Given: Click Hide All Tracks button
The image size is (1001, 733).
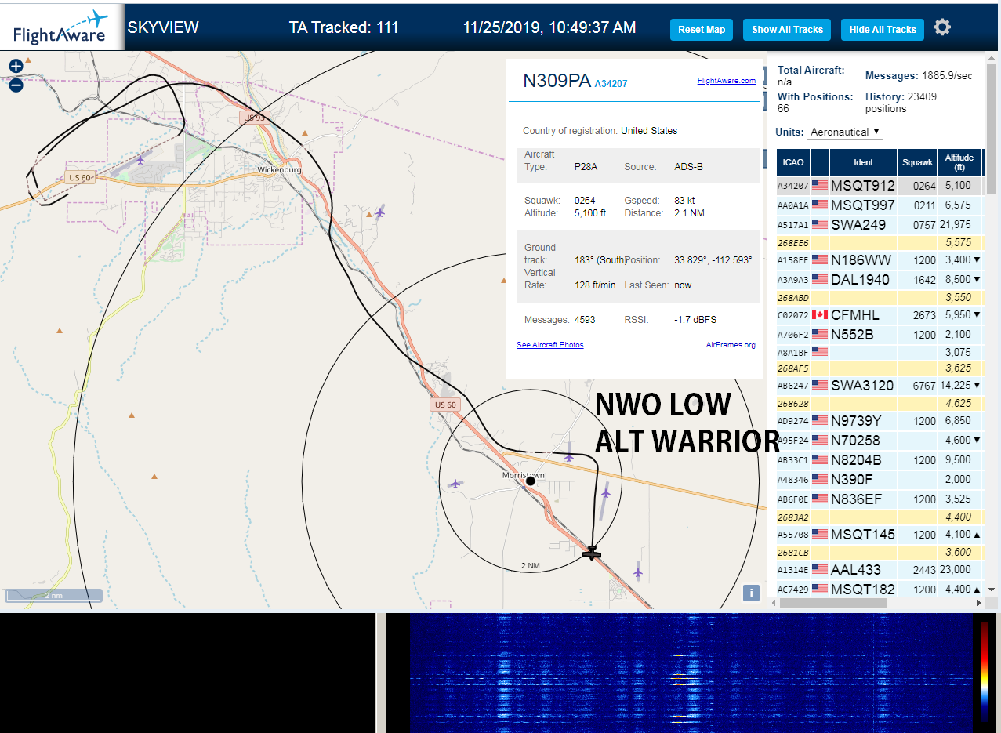Looking at the screenshot, I should [x=883, y=30].
